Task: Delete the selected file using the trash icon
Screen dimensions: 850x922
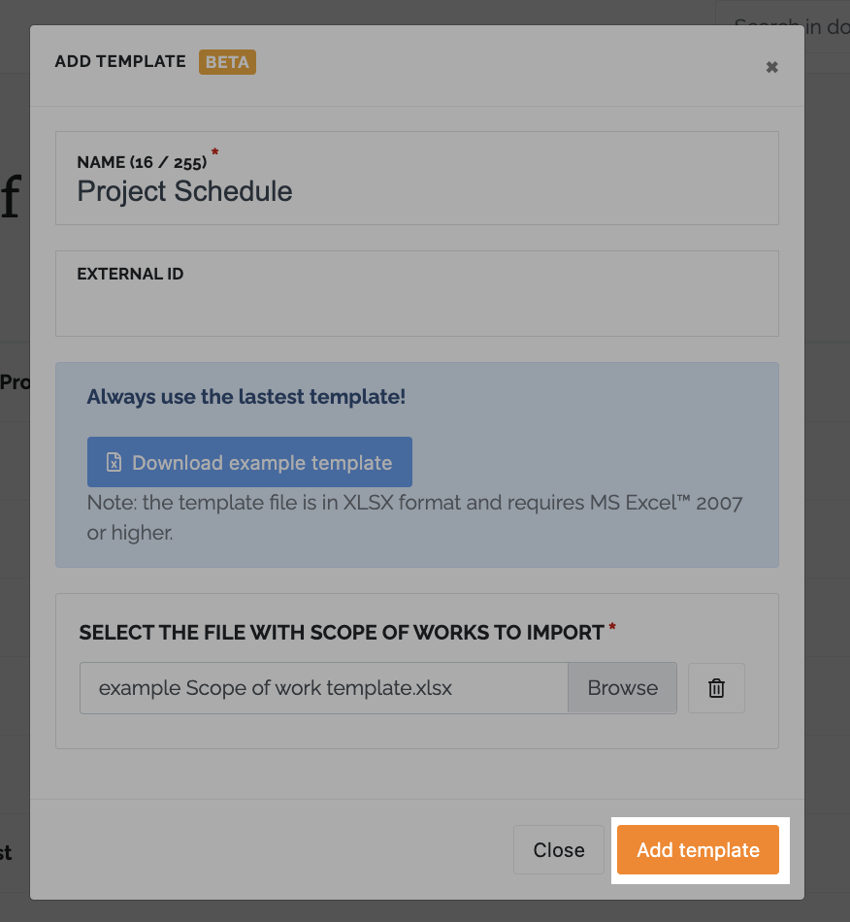Action: [x=716, y=688]
